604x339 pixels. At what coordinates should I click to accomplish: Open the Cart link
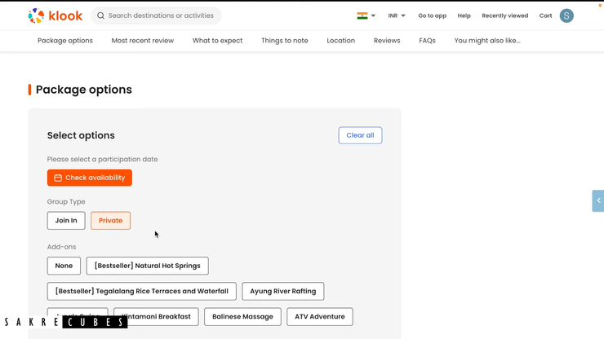(x=545, y=15)
